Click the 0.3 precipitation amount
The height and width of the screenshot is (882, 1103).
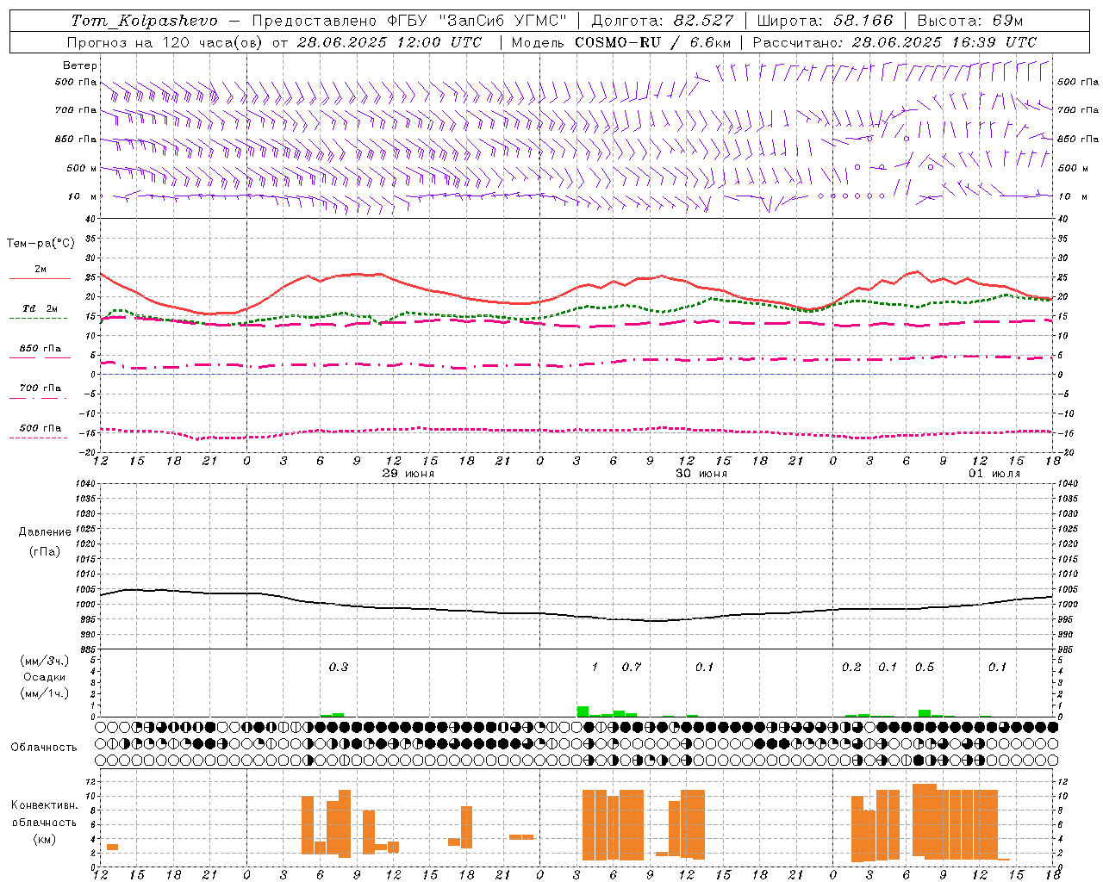[x=339, y=667]
